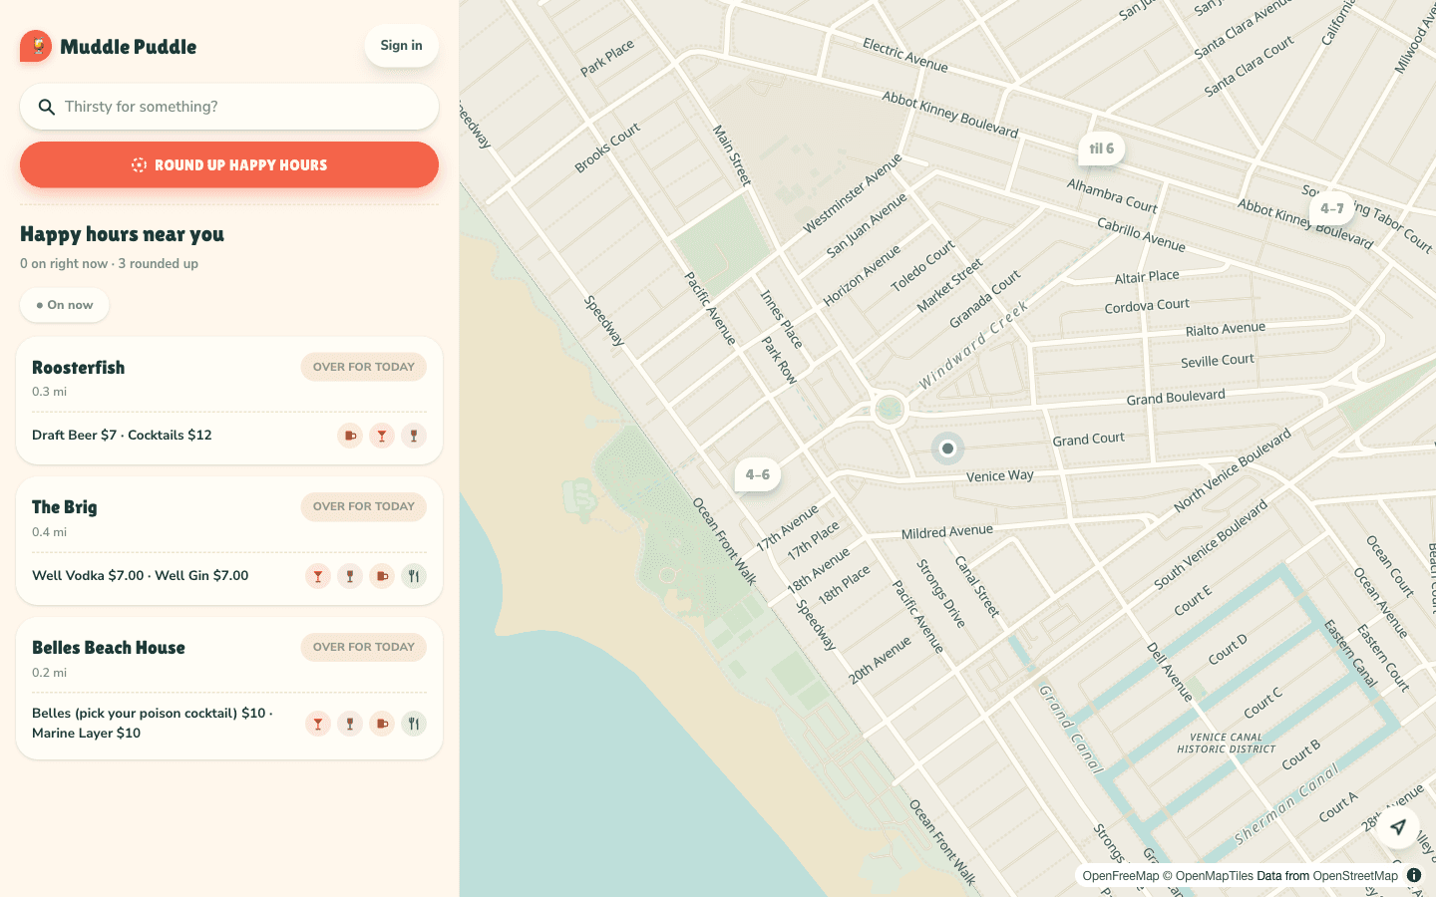Click the food fork icon on Belles Beach House card
Image resolution: width=1436 pixels, height=897 pixels.
(x=414, y=724)
